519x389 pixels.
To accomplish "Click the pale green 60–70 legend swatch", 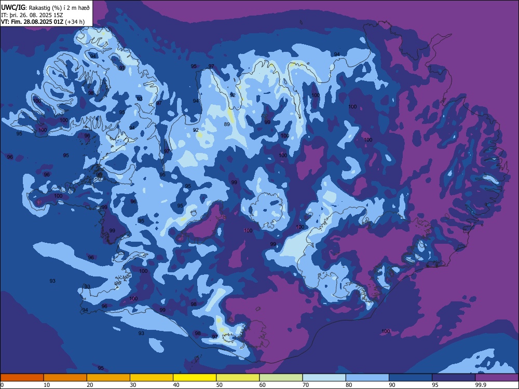I will 281,378.
